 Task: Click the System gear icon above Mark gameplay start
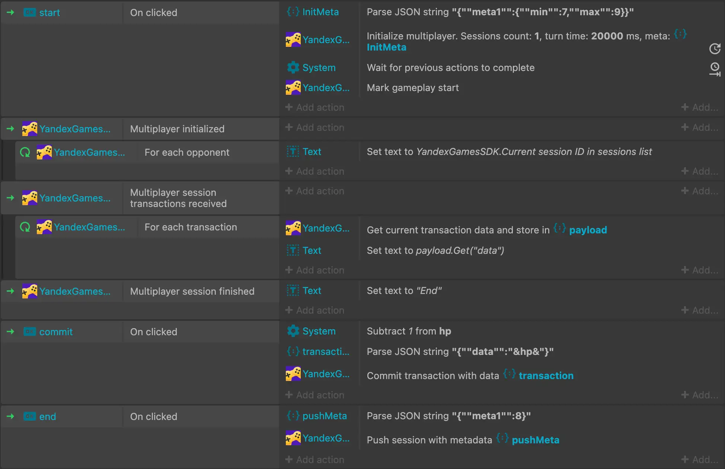pyautogui.click(x=293, y=68)
